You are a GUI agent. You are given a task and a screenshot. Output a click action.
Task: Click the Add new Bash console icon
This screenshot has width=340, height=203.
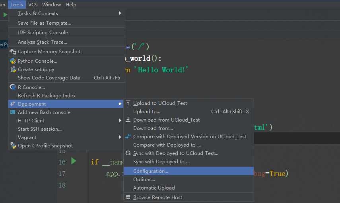(x=13, y=112)
